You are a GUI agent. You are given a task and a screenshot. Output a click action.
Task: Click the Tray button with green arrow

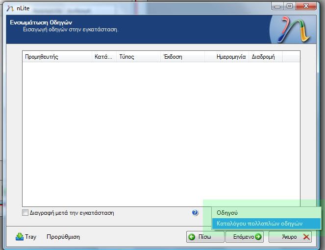(26, 237)
